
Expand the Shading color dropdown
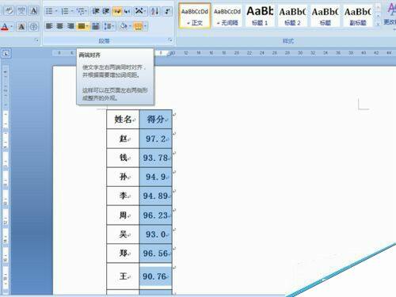130,26
